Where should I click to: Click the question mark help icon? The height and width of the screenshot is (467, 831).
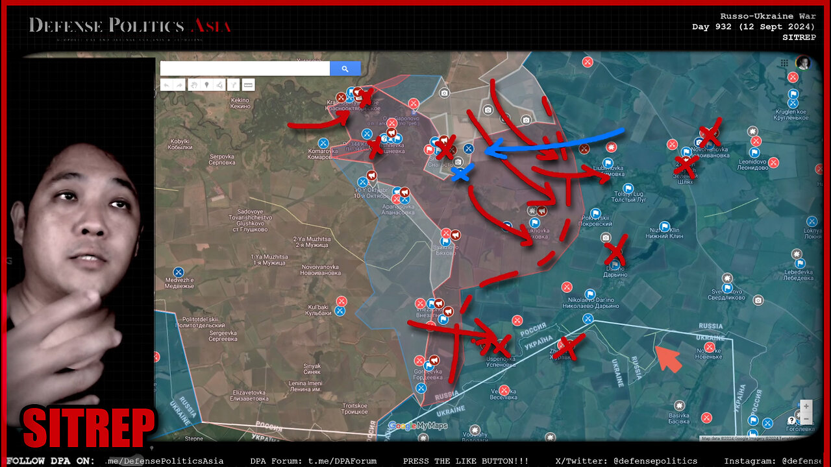pos(792,421)
